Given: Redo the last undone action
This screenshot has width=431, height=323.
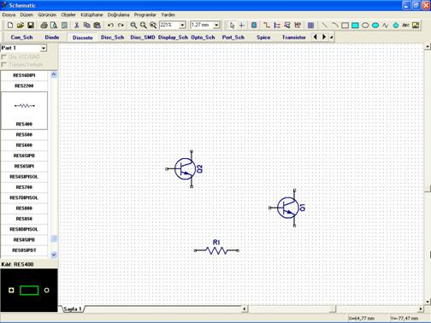Looking at the screenshot, I should click(121, 26).
